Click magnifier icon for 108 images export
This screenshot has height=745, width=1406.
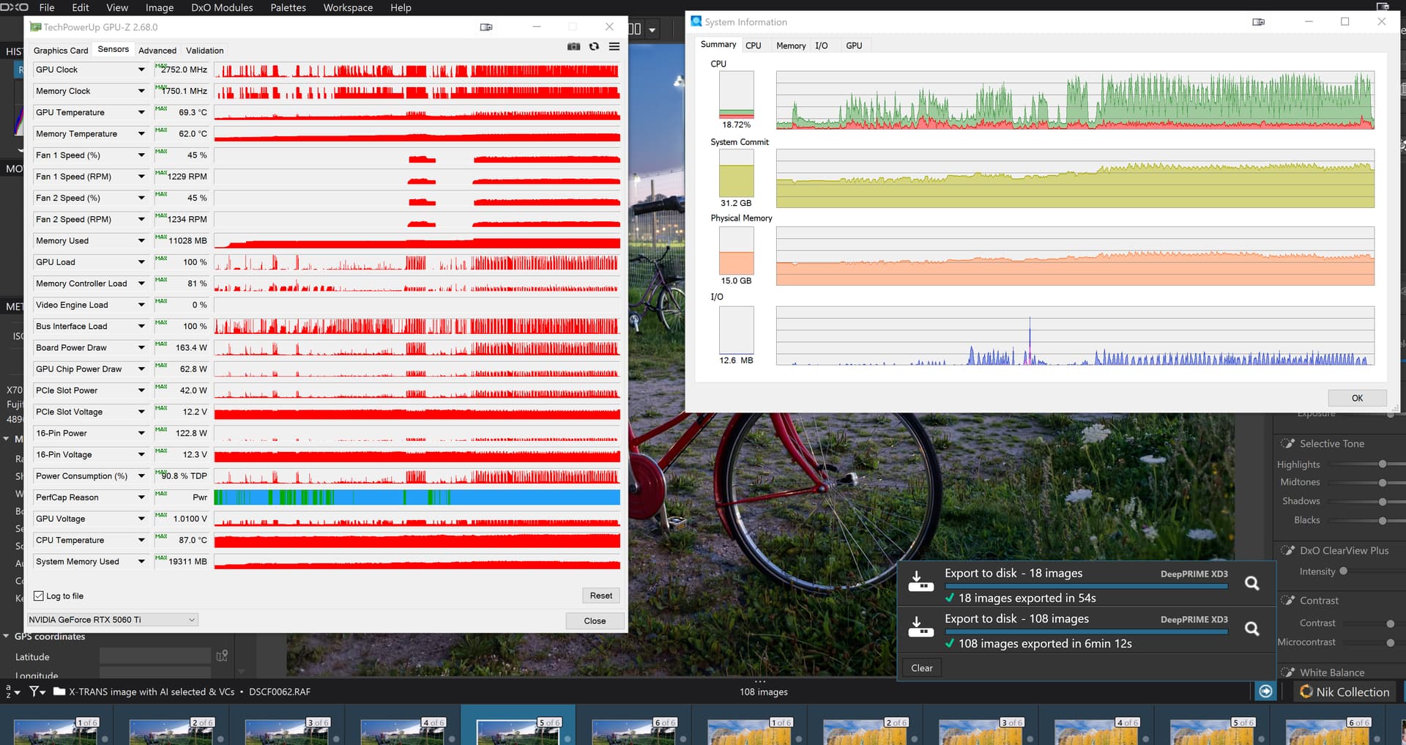pos(1252,629)
